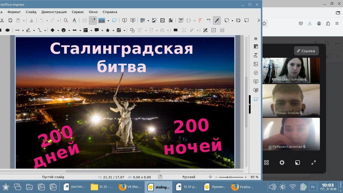The image size is (343, 193).
Task: Click the Delete Slide icon
Action: tap(247, 20)
